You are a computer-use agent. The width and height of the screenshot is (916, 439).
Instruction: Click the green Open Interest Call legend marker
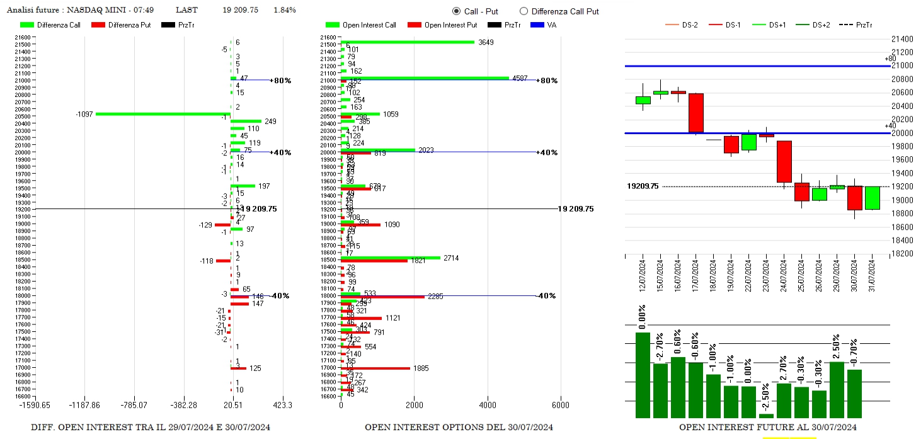pyautogui.click(x=332, y=25)
